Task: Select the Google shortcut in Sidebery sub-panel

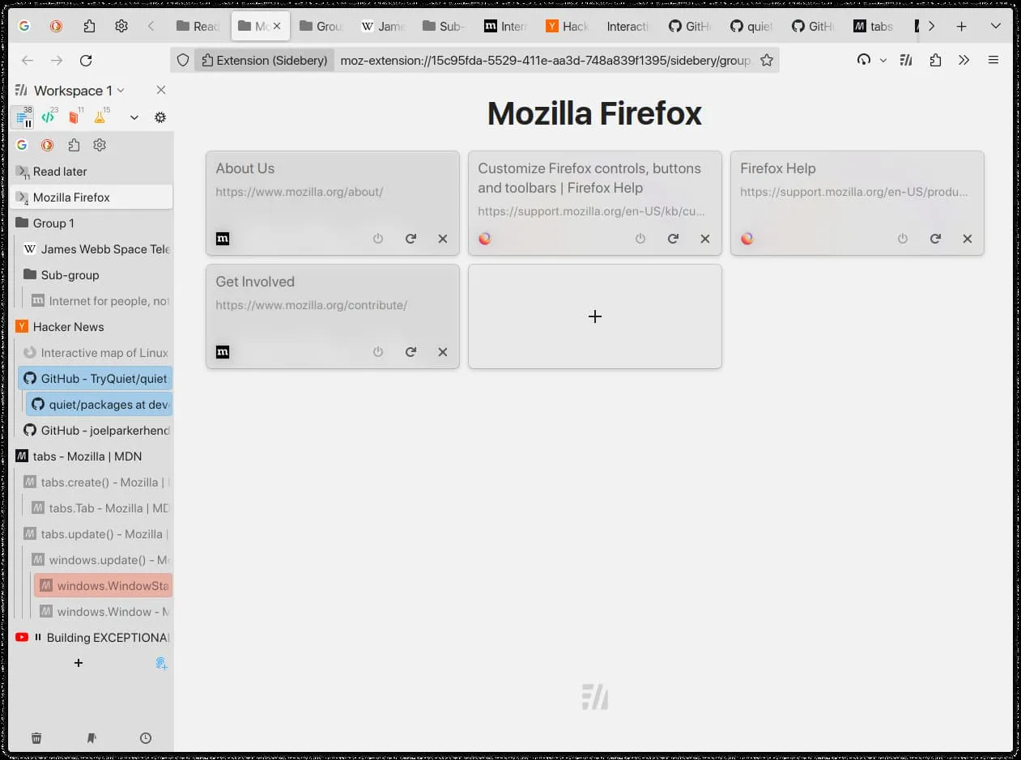Action: tap(22, 145)
